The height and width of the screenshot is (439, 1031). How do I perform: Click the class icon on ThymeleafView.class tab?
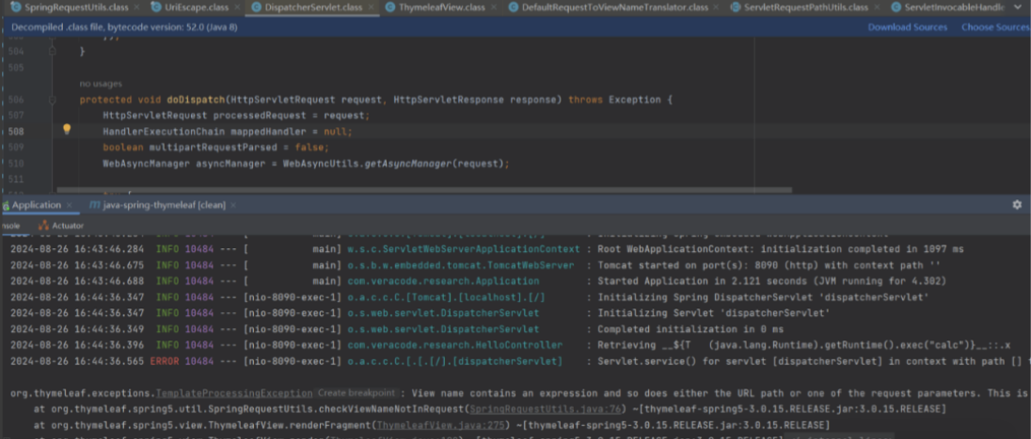click(390, 8)
